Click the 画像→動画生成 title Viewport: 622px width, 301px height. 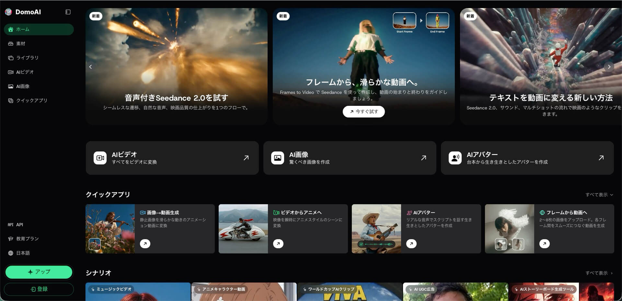163,213
